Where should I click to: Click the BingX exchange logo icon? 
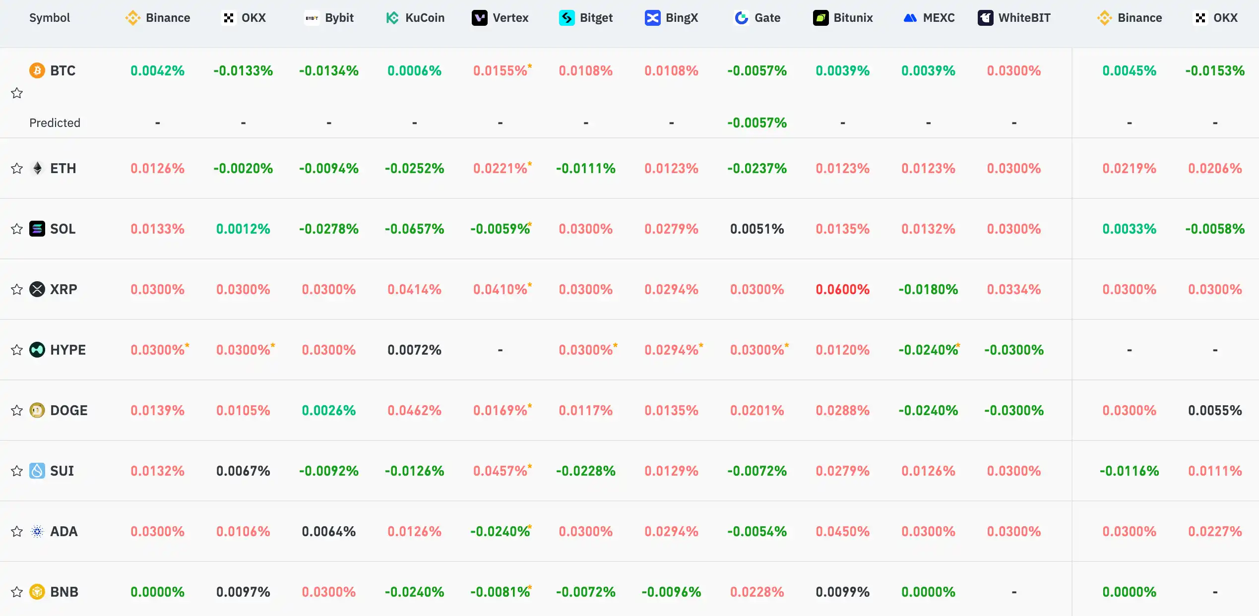(652, 18)
